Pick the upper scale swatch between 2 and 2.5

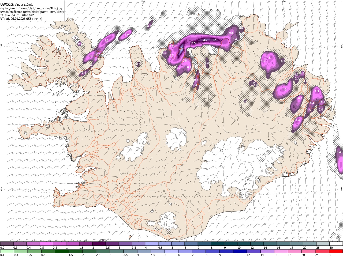[99, 244]
